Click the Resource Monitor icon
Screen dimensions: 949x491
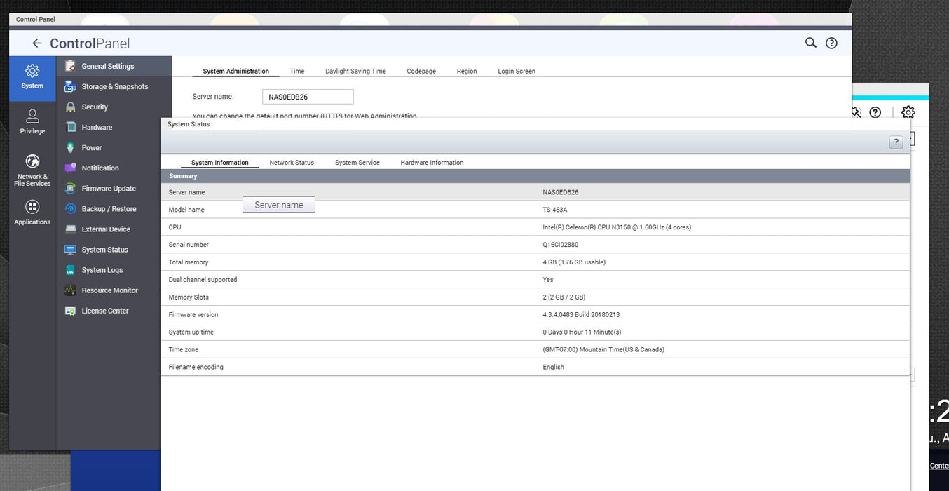(70, 290)
